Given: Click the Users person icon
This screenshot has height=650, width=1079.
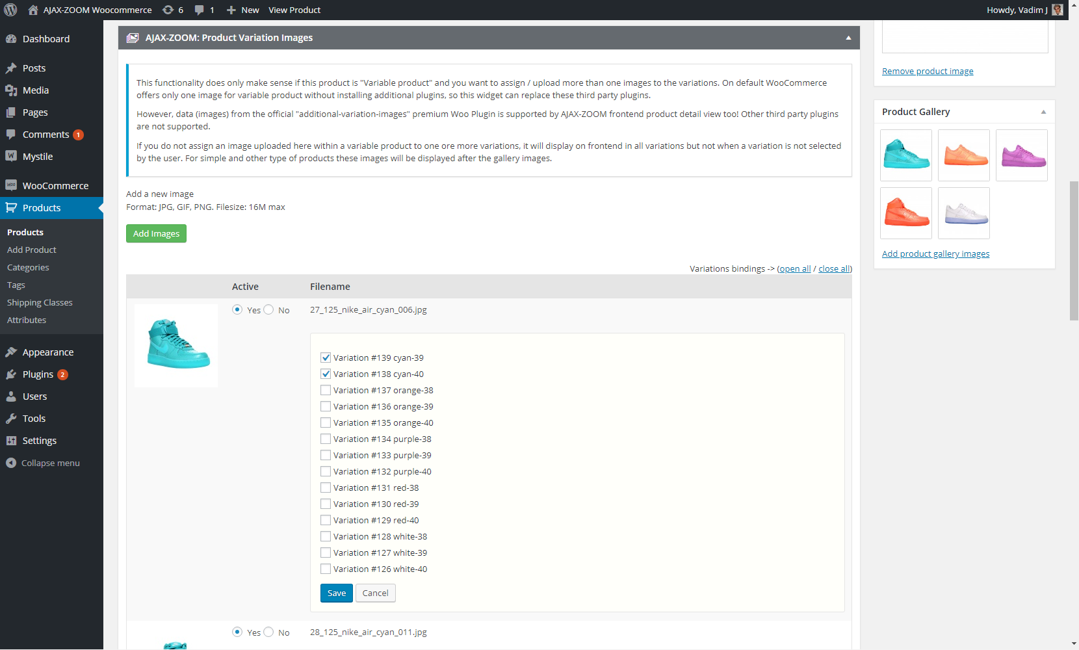Looking at the screenshot, I should point(11,396).
